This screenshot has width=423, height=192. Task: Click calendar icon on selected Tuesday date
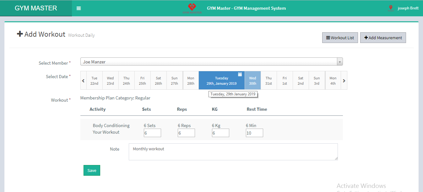tap(240, 74)
